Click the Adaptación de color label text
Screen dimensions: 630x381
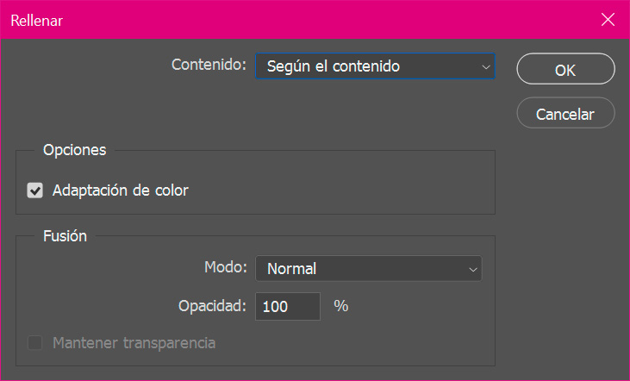pos(120,190)
